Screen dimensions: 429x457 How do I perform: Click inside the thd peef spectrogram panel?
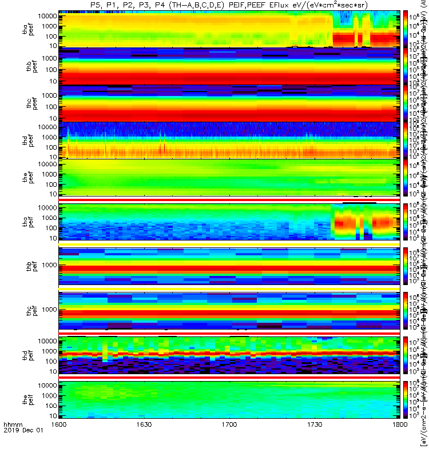(x=229, y=140)
